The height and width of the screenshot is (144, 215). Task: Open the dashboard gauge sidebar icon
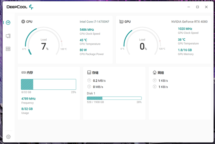[8, 23]
